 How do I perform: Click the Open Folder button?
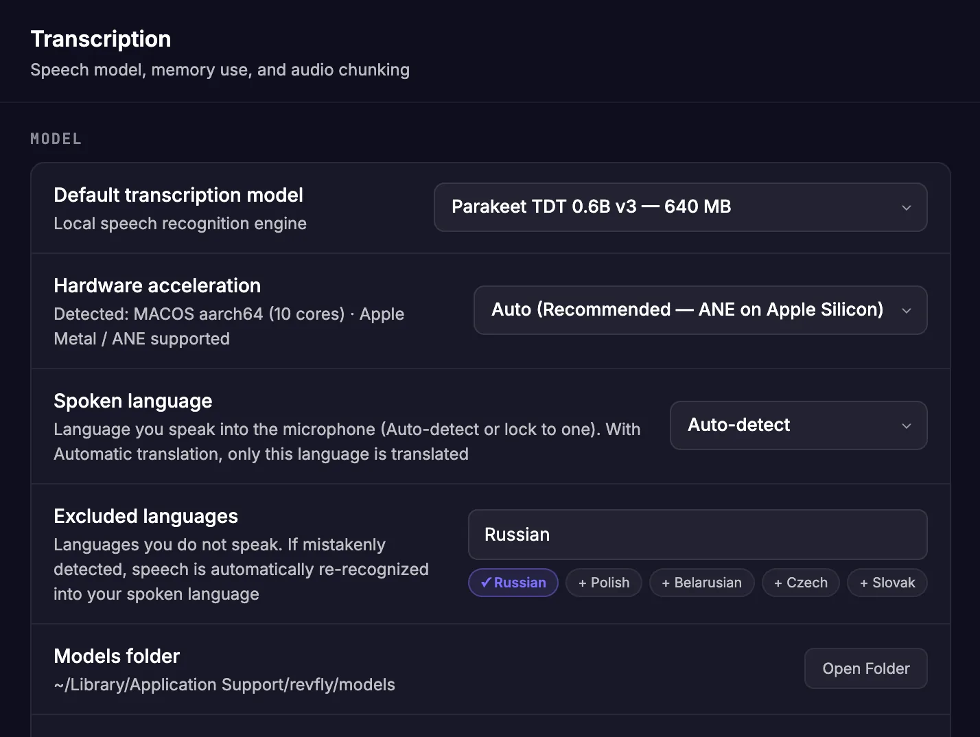(x=866, y=668)
